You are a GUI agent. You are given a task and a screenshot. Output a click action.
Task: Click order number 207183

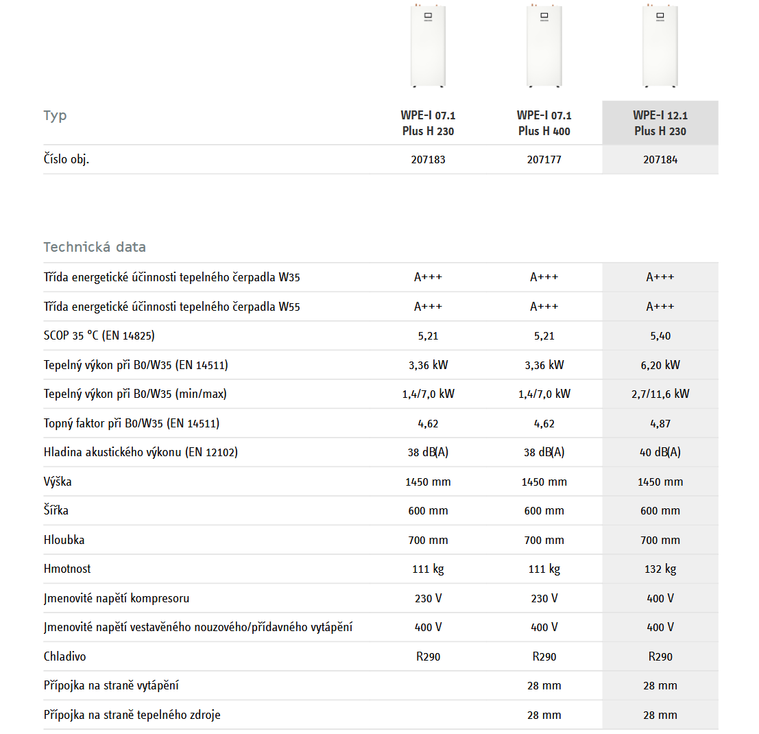click(x=428, y=160)
